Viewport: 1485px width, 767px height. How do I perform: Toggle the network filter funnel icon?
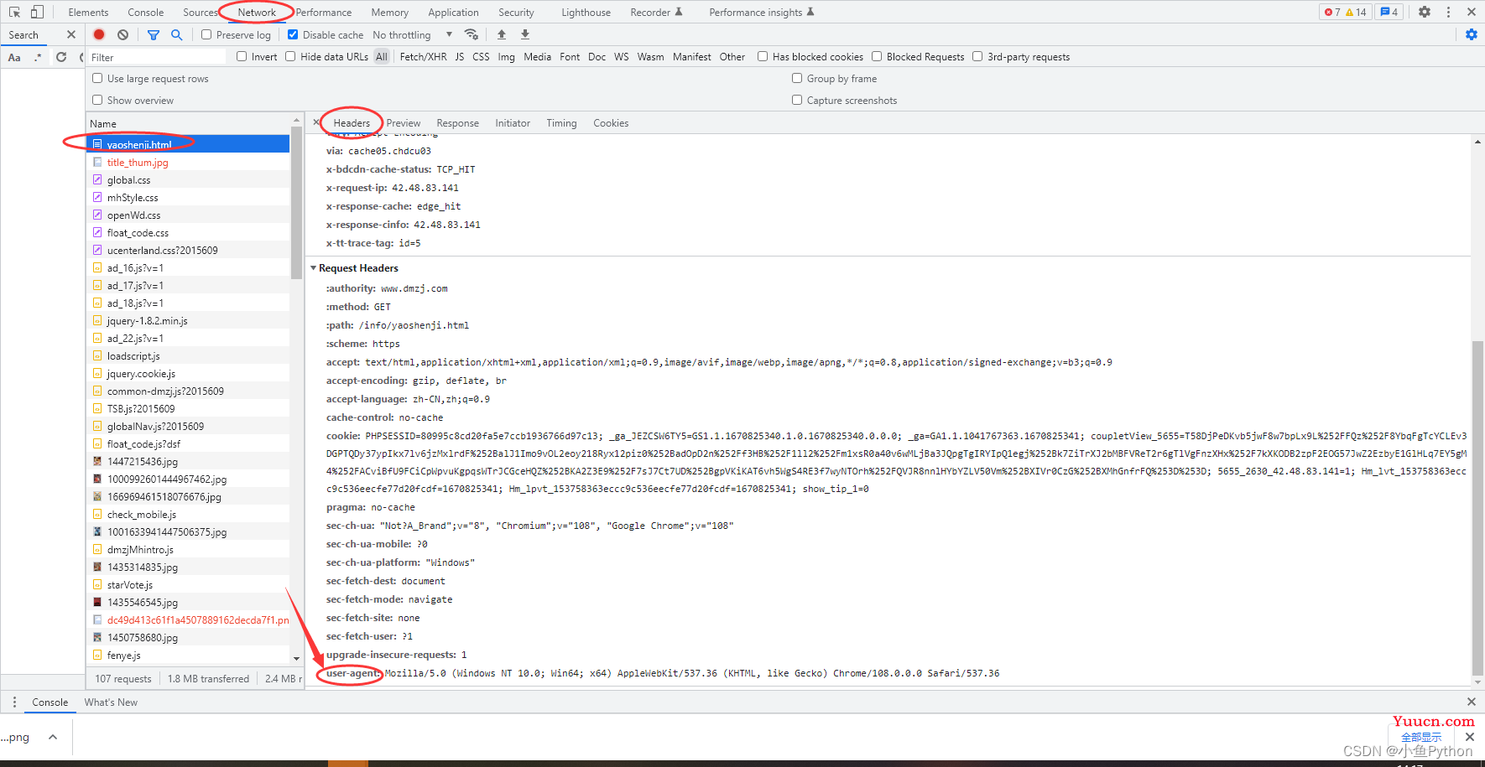(x=154, y=34)
